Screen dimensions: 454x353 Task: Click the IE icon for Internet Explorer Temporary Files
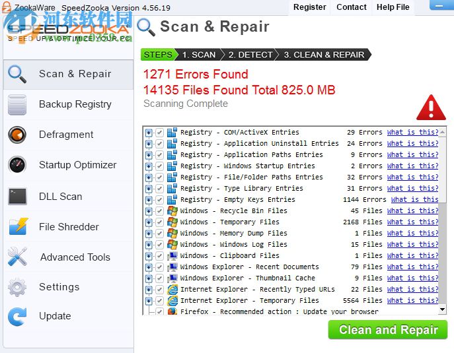pyautogui.click(x=172, y=301)
